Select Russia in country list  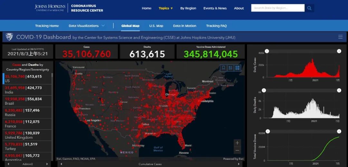click(27, 112)
